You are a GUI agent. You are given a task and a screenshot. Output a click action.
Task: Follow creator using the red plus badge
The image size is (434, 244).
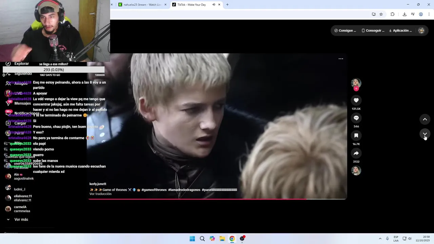pos(356,89)
